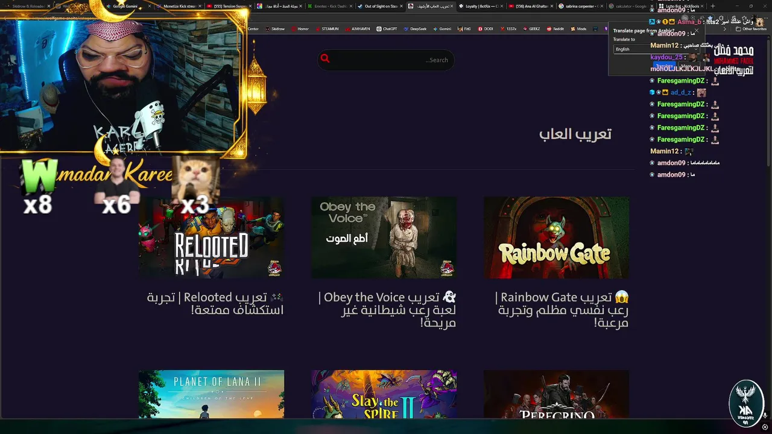This screenshot has width=772, height=434.
Task: Open the DODI bookmark
Action: coord(486,28)
